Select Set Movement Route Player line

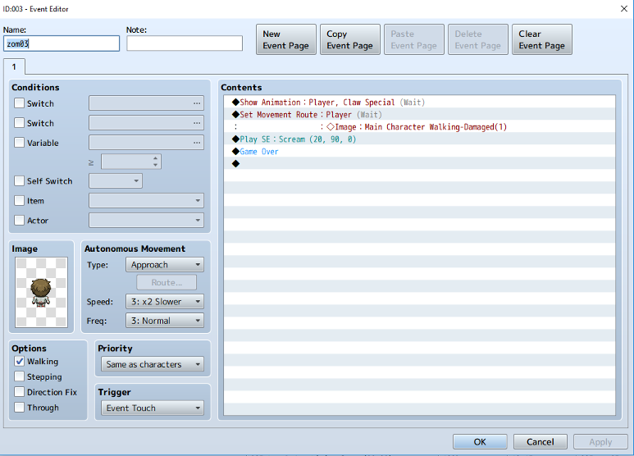click(x=419, y=114)
